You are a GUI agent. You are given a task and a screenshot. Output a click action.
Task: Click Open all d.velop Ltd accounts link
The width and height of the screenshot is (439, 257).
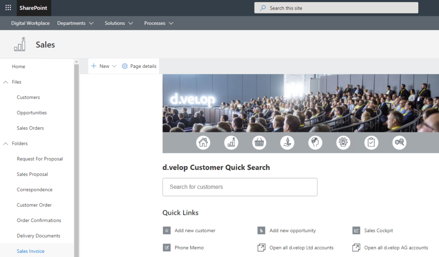point(301,247)
